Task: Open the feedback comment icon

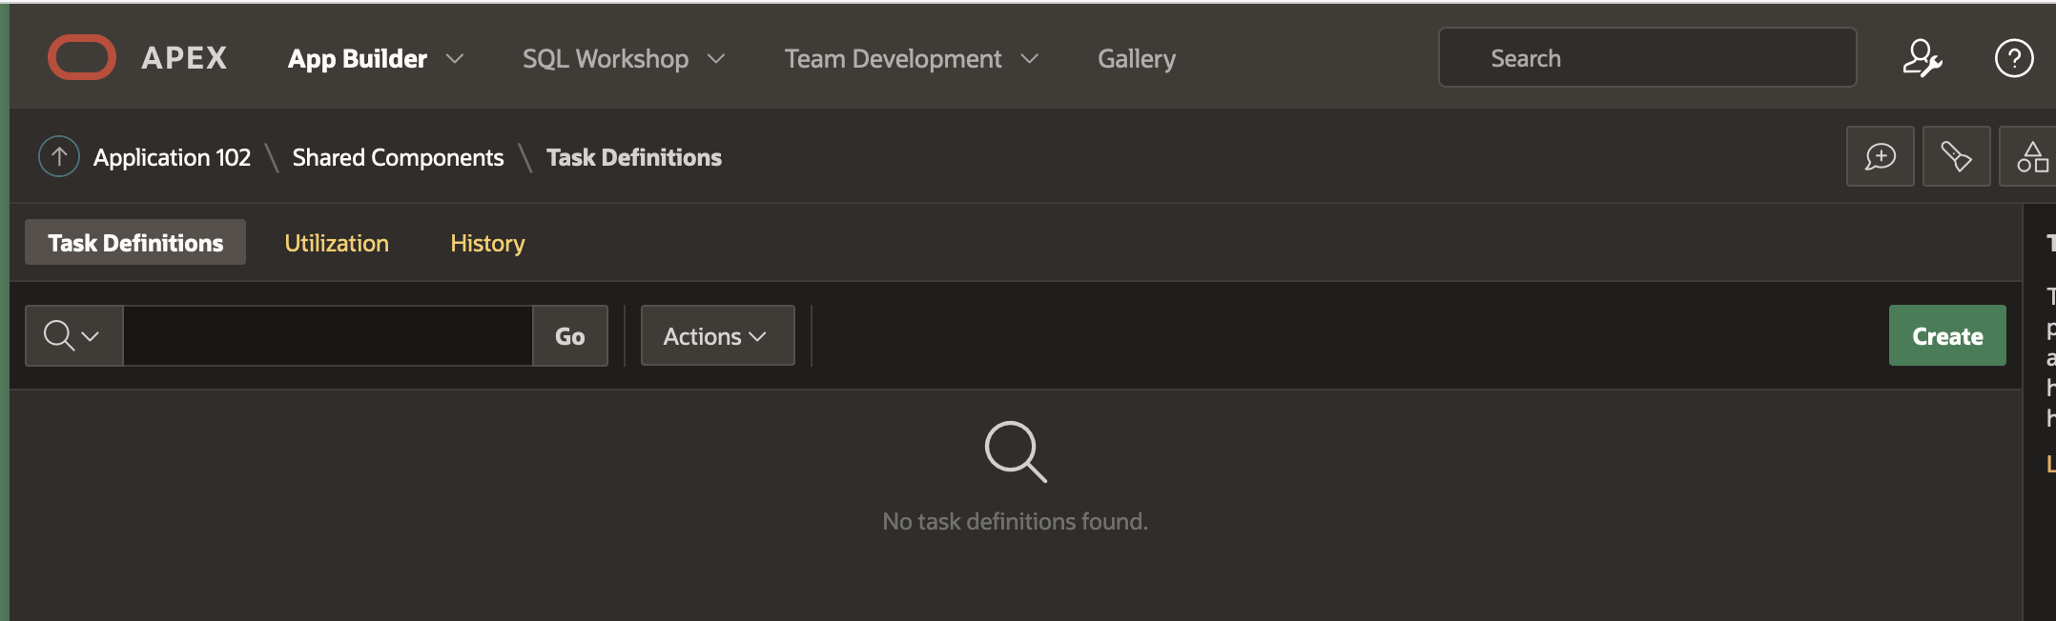Action: 1880,156
